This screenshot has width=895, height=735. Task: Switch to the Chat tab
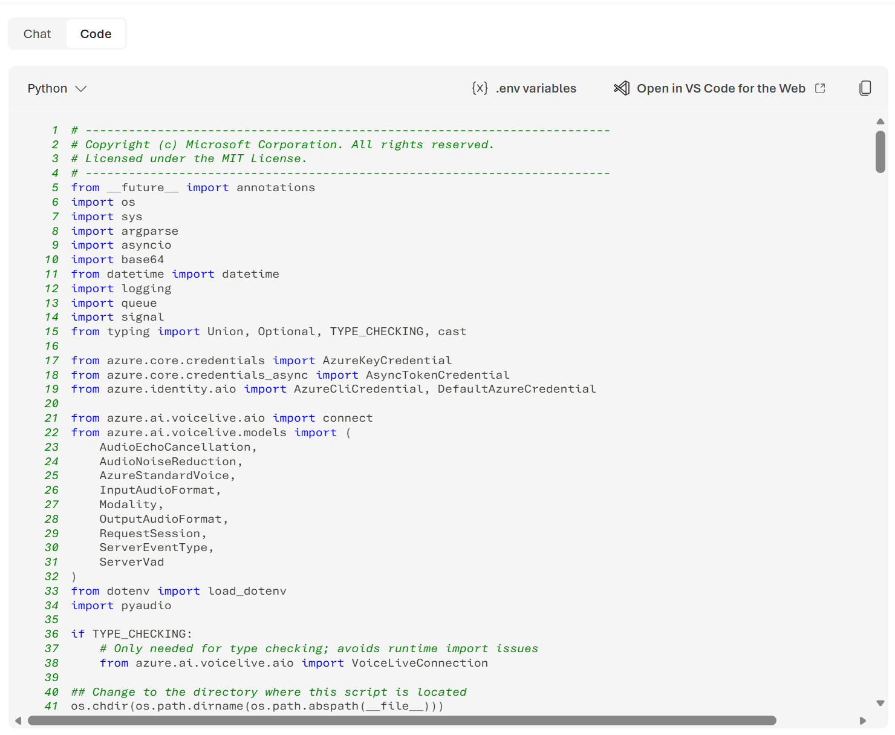click(x=37, y=34)
